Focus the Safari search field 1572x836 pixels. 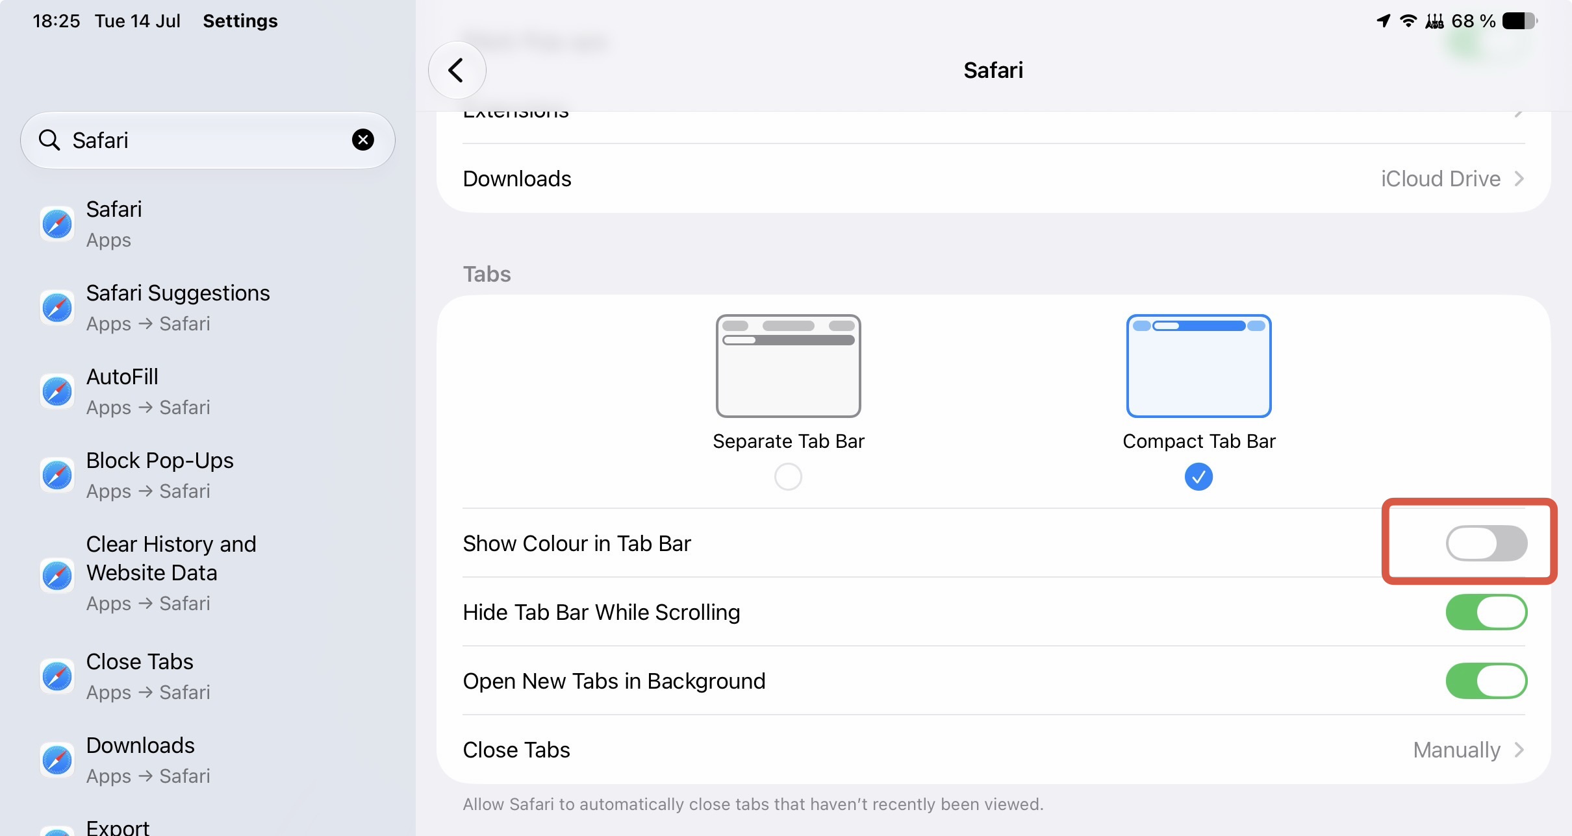208,140
